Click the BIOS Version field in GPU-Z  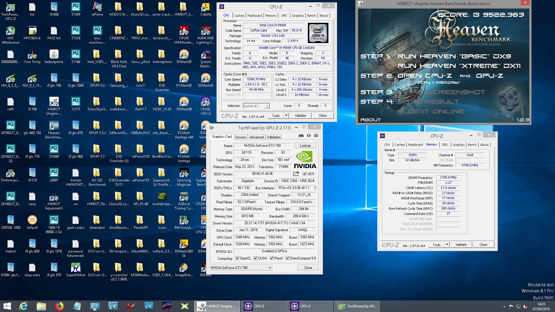click(x=262, y=174)
